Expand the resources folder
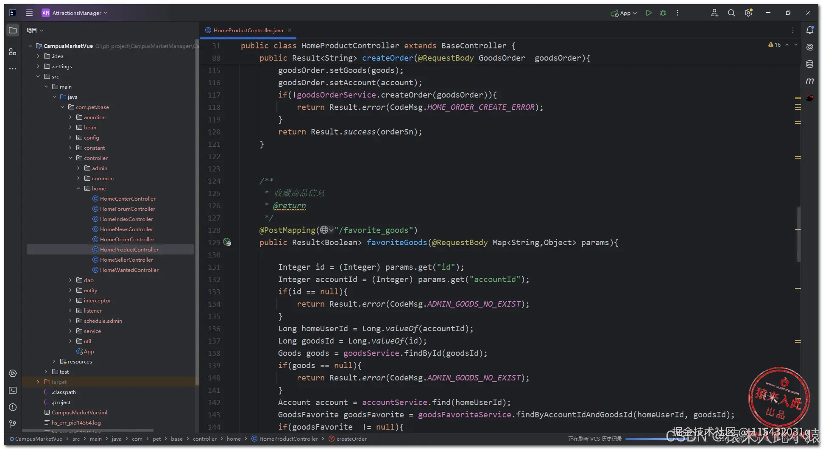Image resolution: width=823 pixels, height=450 pixels. 54,361
